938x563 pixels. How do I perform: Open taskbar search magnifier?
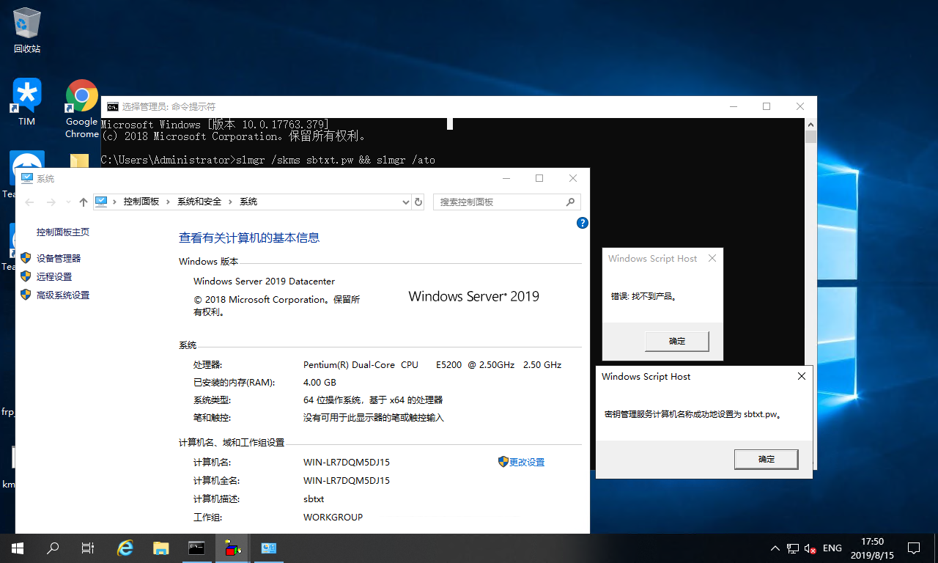[53, 548]
